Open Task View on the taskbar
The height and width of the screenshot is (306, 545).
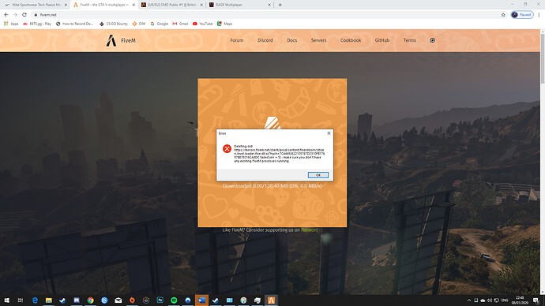coord(21,300)
